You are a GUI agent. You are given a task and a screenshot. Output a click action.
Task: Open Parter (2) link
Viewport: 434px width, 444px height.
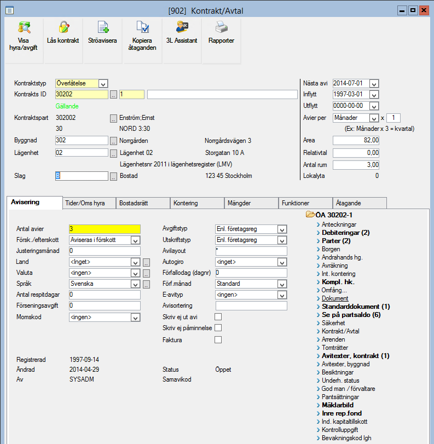coord(336,241)
